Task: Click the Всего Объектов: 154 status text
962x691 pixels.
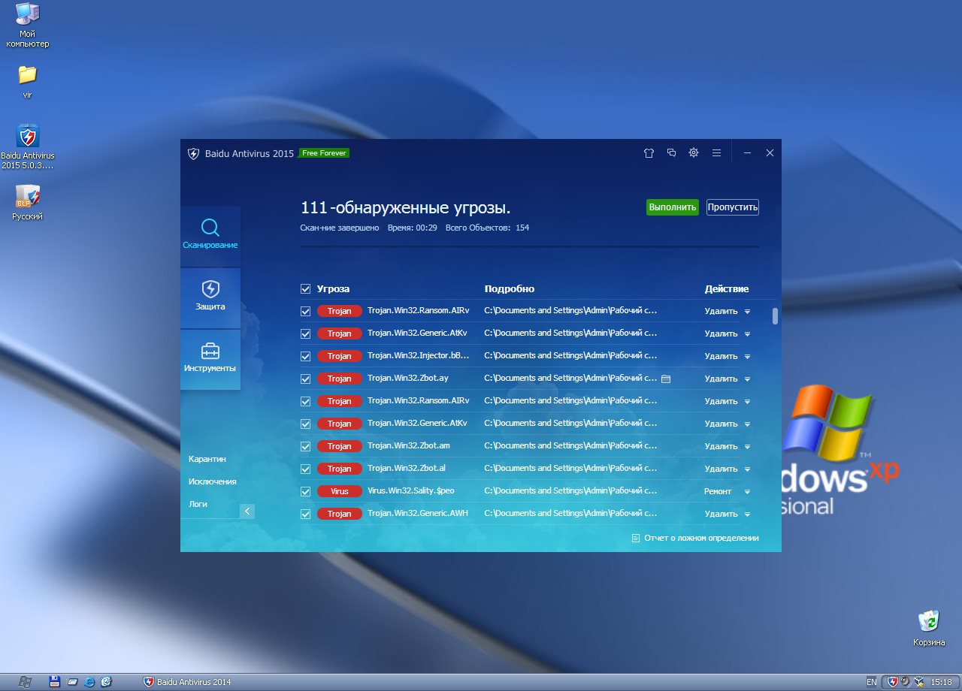Action: pyautogui.click(x=487, y=228)
